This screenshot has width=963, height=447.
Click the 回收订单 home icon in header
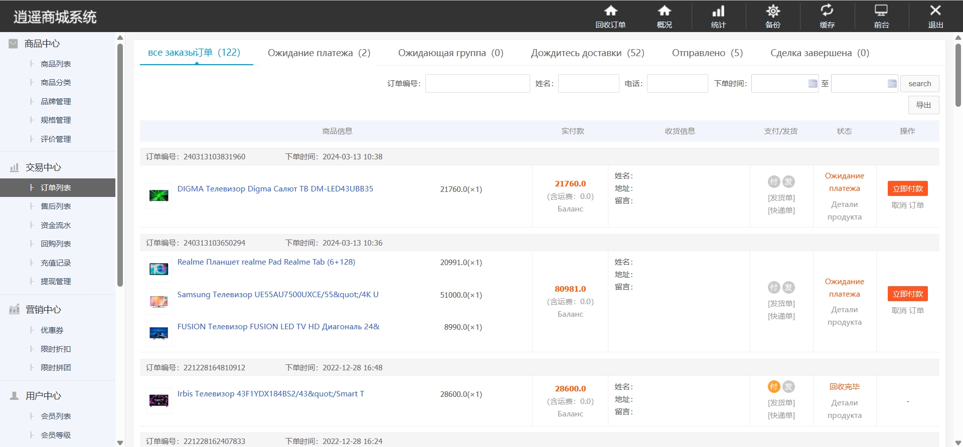(610, 12)
